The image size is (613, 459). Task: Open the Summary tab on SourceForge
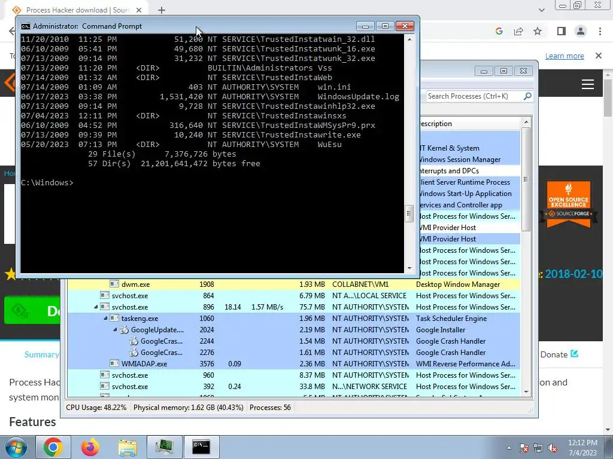pyautogui.click(x=41, y=354)
